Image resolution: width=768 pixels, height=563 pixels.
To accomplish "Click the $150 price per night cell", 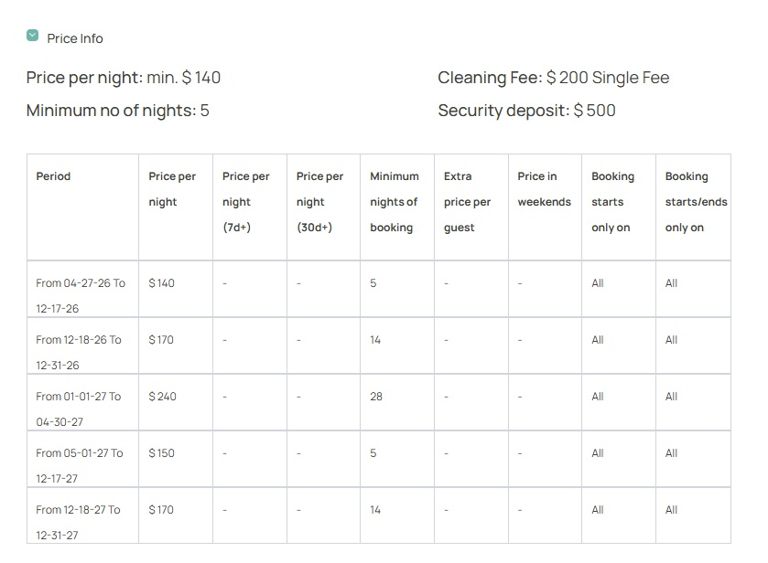I will pos(176,459).
